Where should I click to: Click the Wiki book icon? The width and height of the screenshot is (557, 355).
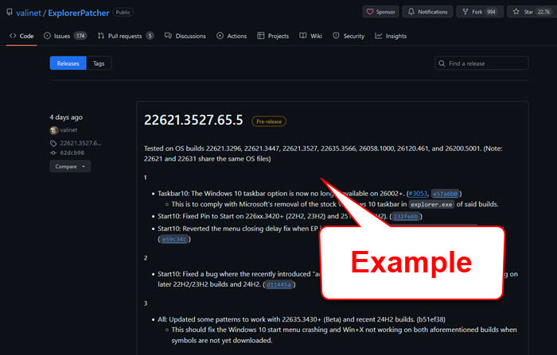[302, 36]
